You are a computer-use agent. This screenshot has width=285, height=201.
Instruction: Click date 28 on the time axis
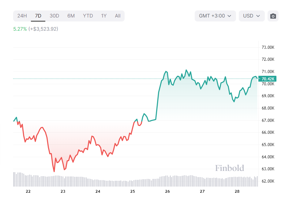pyautogui.click(x=237, y=191)
